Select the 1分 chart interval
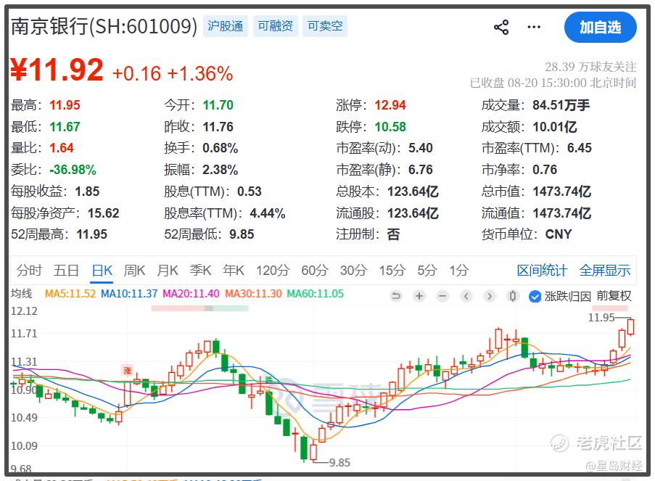Screen dimensions: 655x481 point(459,271)
